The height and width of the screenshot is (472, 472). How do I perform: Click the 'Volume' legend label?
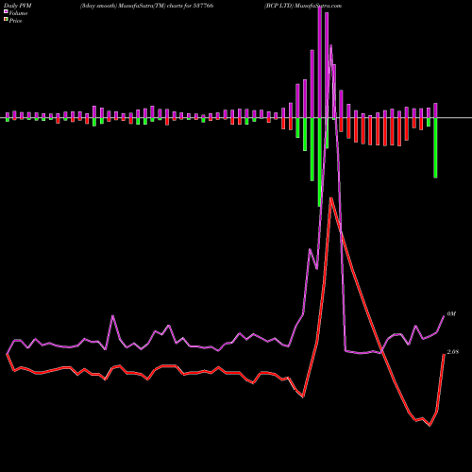pos(18,13)
